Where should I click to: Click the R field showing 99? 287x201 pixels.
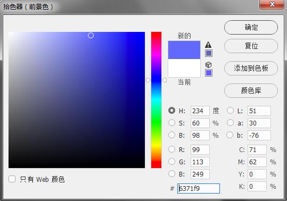pos(200,149)
